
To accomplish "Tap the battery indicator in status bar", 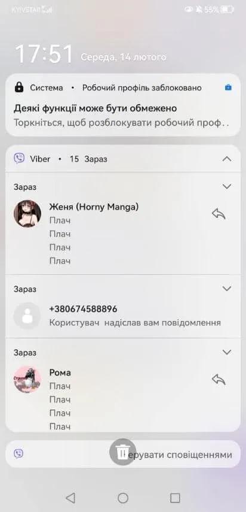I will (x=227, y=10).
